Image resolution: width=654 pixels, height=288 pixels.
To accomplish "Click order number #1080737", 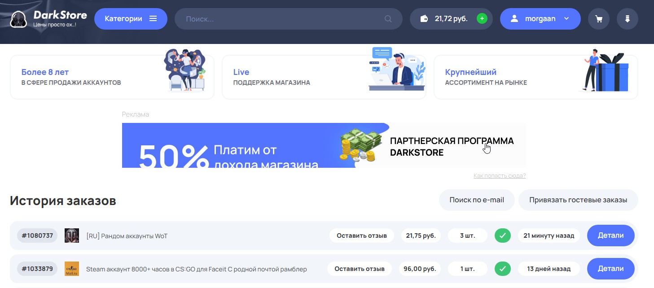I will pos(37,236).
